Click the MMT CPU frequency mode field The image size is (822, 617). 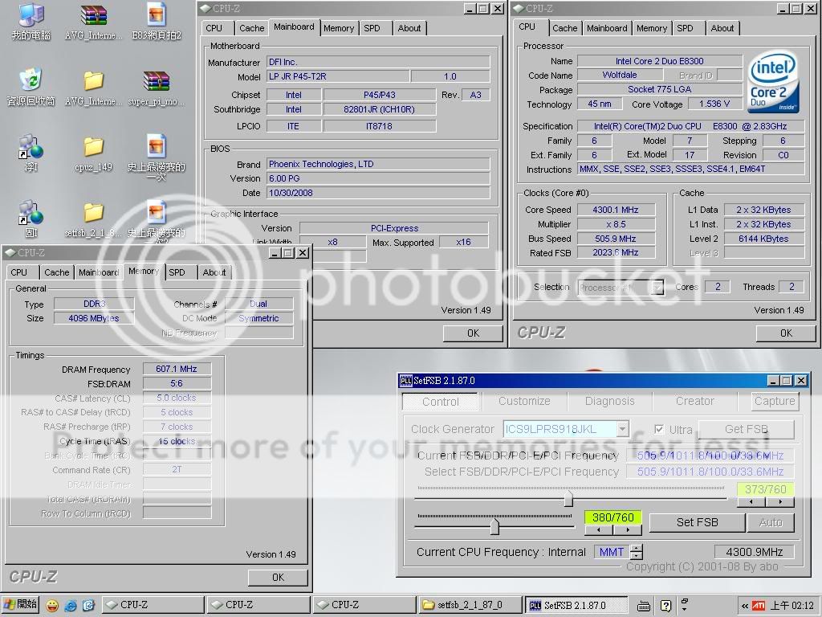[x=612, y=552]
